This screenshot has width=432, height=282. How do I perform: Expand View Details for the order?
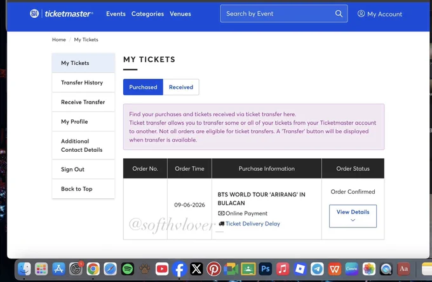click(x=353, y=216)
